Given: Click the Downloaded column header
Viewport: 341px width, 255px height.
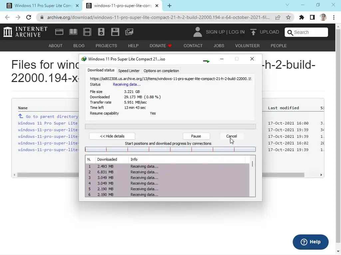Looking at the screenshot, I should 112,159.
